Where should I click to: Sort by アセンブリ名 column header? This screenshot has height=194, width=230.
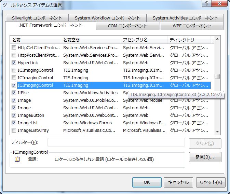[144, 40]
